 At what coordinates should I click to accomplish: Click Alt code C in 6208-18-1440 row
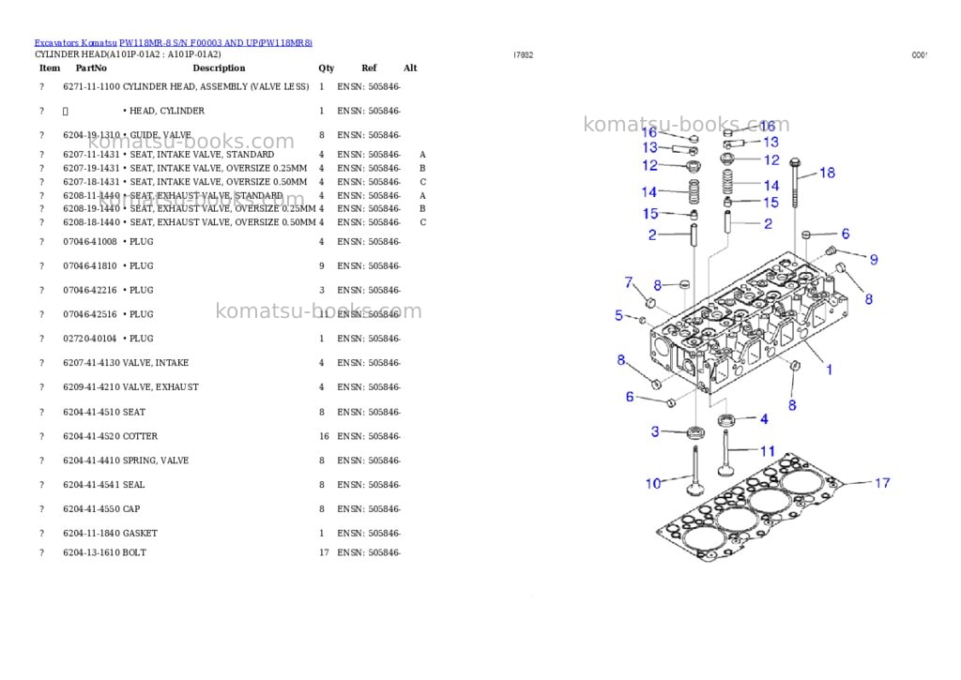click(423, 222)
